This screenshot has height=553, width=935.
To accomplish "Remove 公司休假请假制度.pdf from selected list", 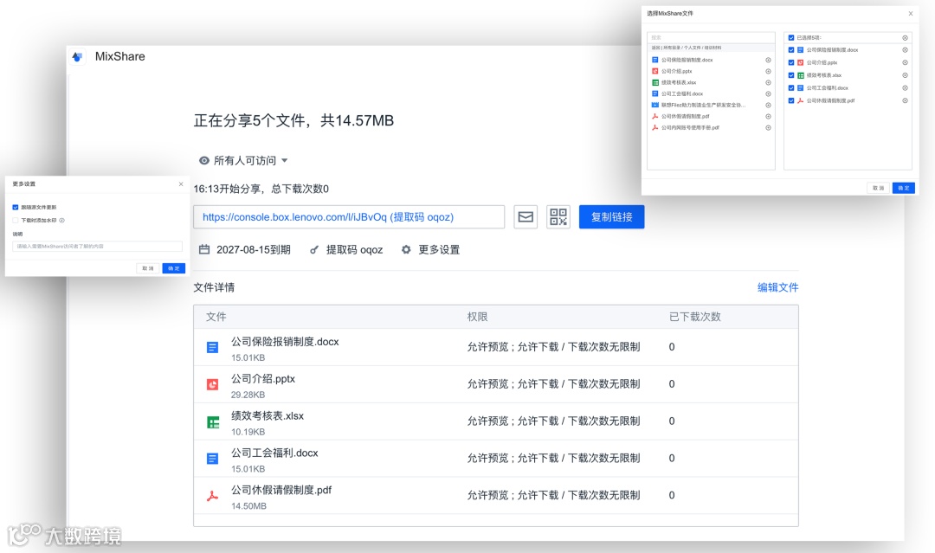I will coord(905,100).
